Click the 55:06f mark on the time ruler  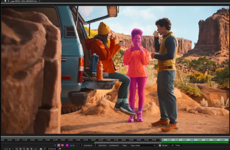pos(78,140)
